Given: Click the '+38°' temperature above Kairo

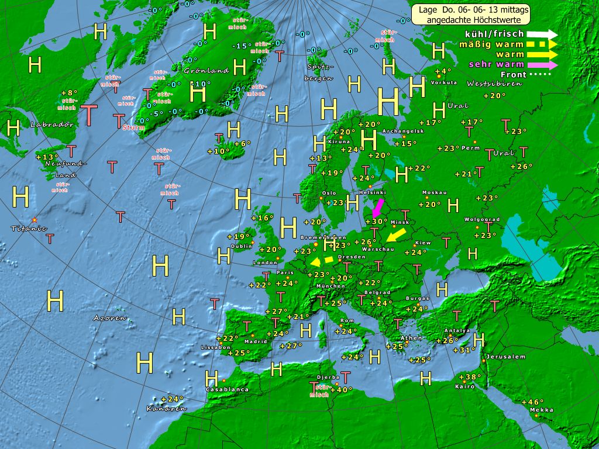Looking at the screenshot, I should 470,377.
